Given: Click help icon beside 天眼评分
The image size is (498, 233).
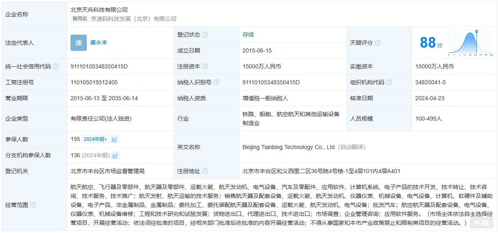Looking at the screenshot, I should [x=378, y=43].
